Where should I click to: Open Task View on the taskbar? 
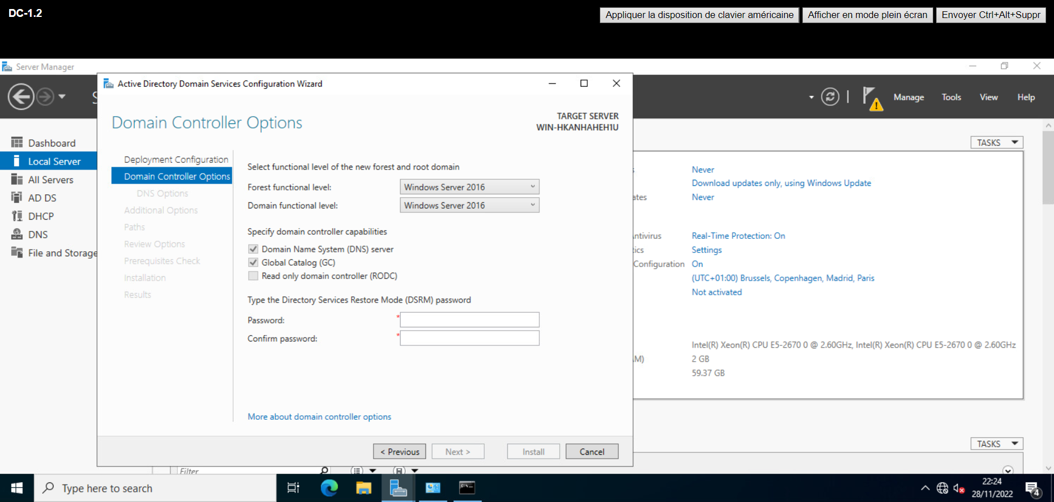coord(293,488)
